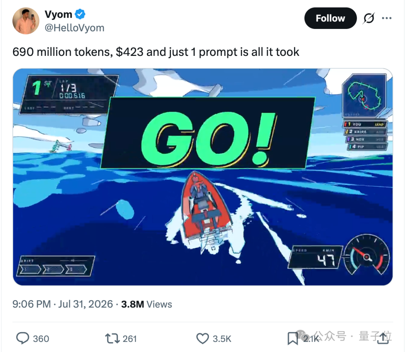Click the Vyom display name
This screenshot has height=352, width=405.
[x=58, y=14]
